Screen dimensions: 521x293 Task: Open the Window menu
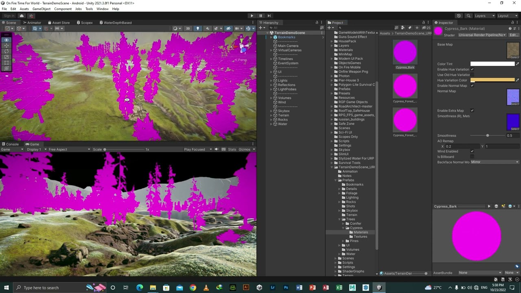(x=102, y=9)
